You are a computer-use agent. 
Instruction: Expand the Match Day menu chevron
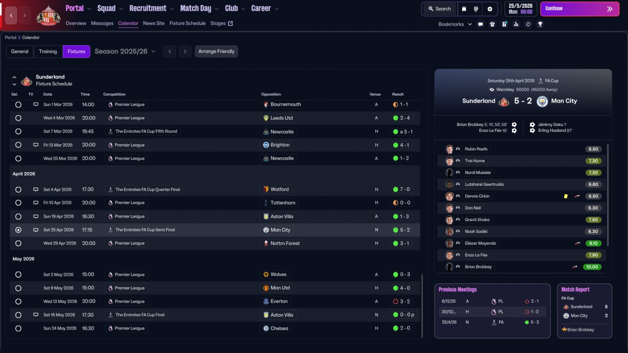click(216, 9)
